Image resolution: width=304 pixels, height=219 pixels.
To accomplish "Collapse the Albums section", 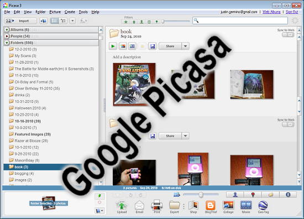I will [7, 30].
